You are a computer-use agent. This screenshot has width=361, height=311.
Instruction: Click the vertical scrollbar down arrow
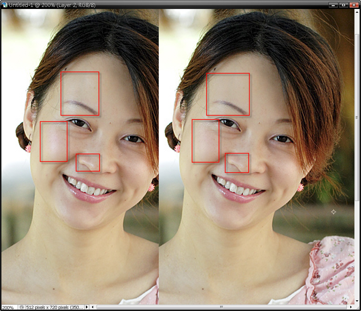(357, 301)
